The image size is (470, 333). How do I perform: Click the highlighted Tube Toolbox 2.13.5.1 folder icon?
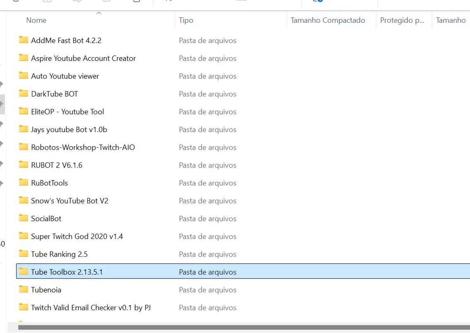click(23, 271)
